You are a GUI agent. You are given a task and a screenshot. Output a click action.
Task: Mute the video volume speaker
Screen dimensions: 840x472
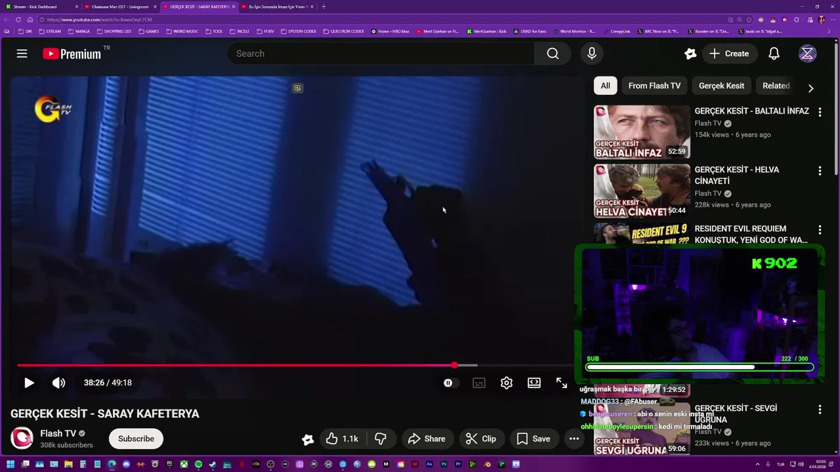point(58,383)
